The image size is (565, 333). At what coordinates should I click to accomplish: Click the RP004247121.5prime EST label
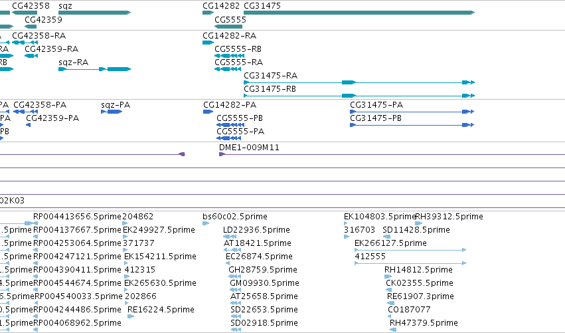click(x=77, y=257)
